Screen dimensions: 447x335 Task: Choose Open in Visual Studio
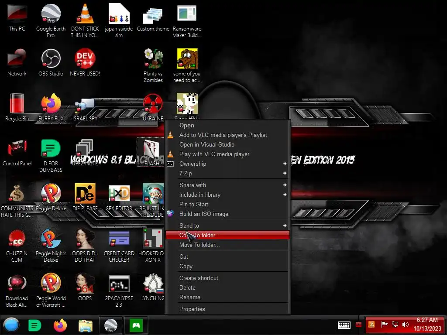click(227, 145)
